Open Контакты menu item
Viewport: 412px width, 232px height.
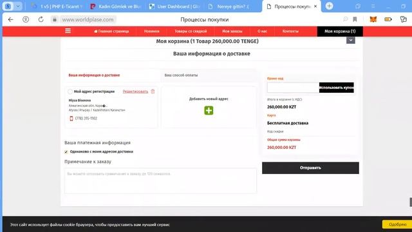click(290, 32)
